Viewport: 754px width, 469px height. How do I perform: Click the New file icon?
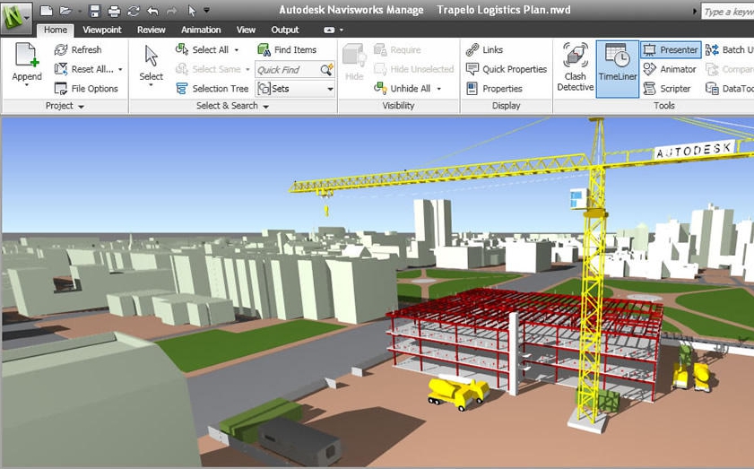(x=46, y=11)
